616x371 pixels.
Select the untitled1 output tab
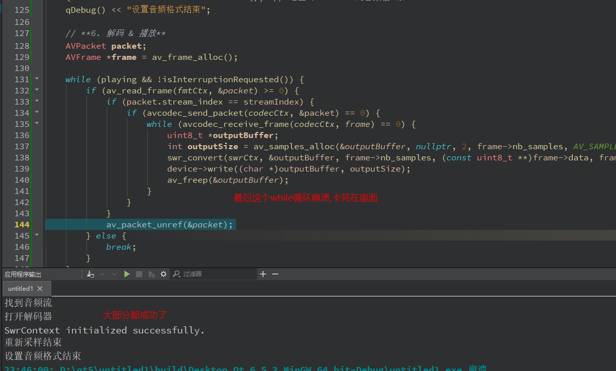(20, 289)
